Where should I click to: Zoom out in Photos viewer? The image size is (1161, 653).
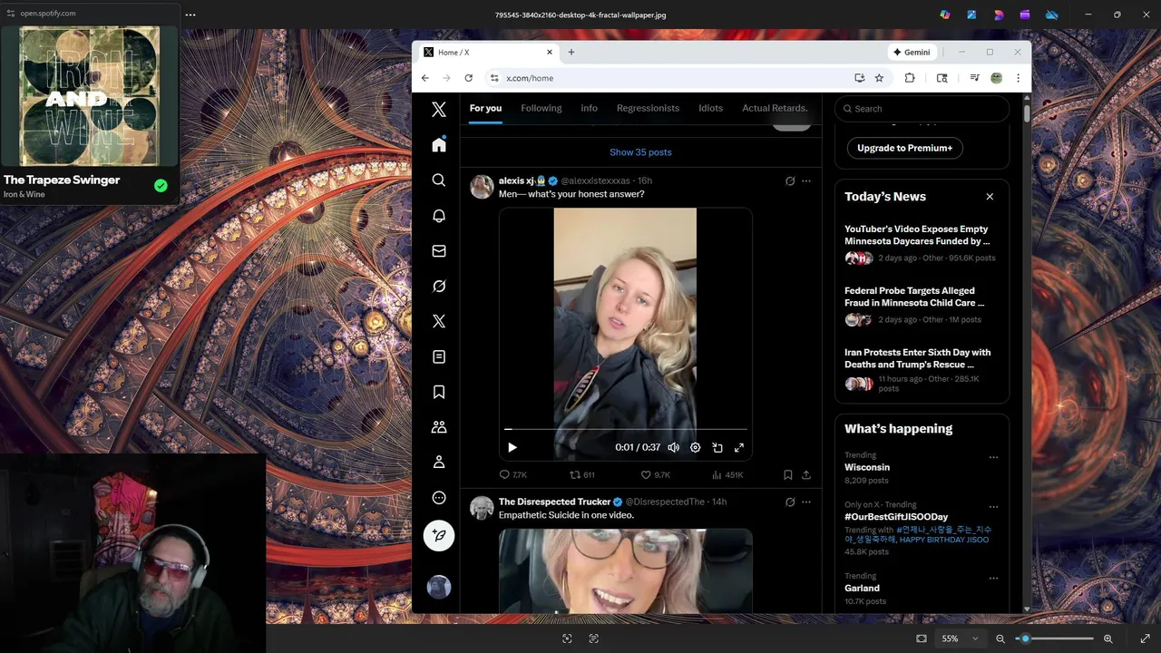click(1000, 638)
